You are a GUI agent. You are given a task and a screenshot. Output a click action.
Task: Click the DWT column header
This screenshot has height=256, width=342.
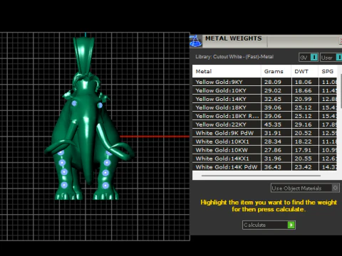[x=305, y=71]
